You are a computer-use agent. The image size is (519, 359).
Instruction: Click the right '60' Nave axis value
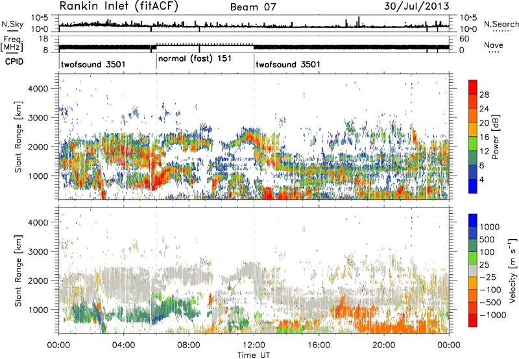tap(464, 39)
